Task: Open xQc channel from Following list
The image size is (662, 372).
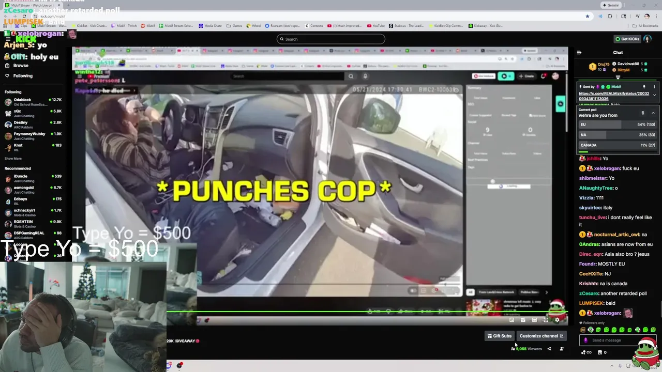Action: (33, 113)
